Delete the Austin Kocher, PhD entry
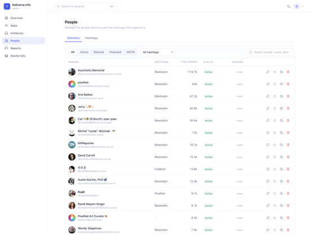Screen dimensions: 312x235 (x=288, y=181)
